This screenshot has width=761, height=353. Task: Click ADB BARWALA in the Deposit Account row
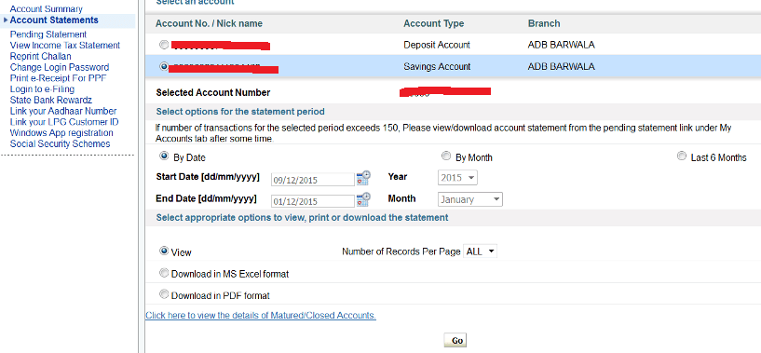click(561, 45)
